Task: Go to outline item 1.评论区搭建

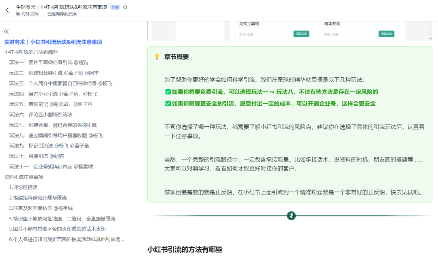Action: pyautogui.click(x=23, y=187)
